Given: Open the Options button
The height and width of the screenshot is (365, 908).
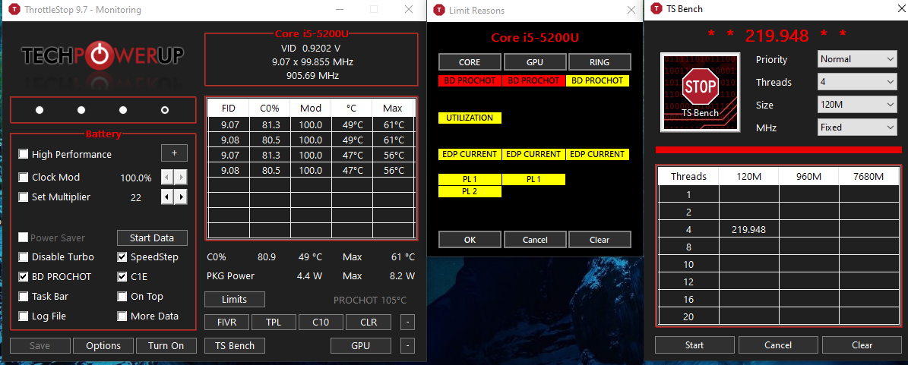Looking at the screenshot, I should pyautogui.click(x=103, y=345).
